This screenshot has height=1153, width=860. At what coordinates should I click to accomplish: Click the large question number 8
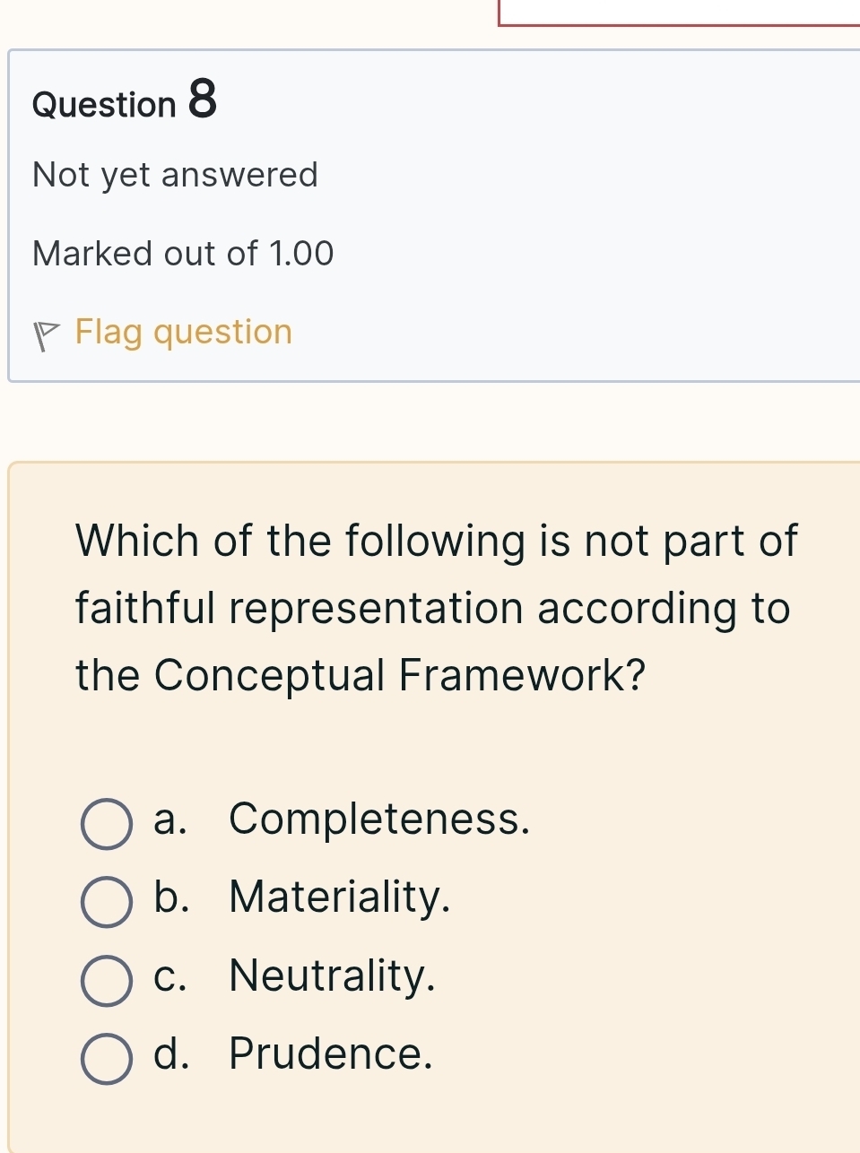[203, 99]
